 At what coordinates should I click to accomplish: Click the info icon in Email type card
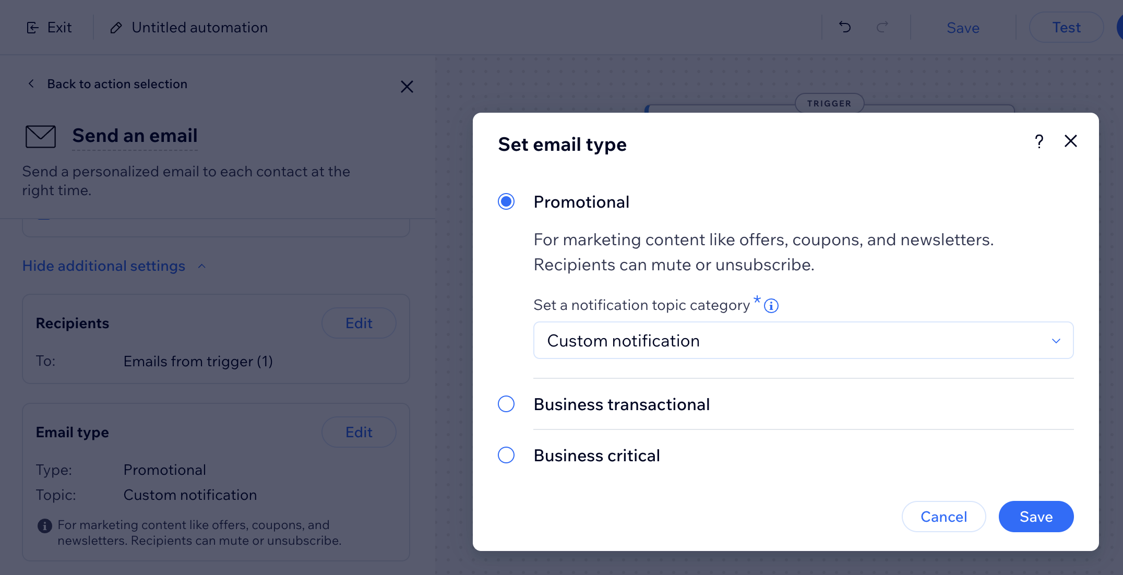click(x=45, y=525)
